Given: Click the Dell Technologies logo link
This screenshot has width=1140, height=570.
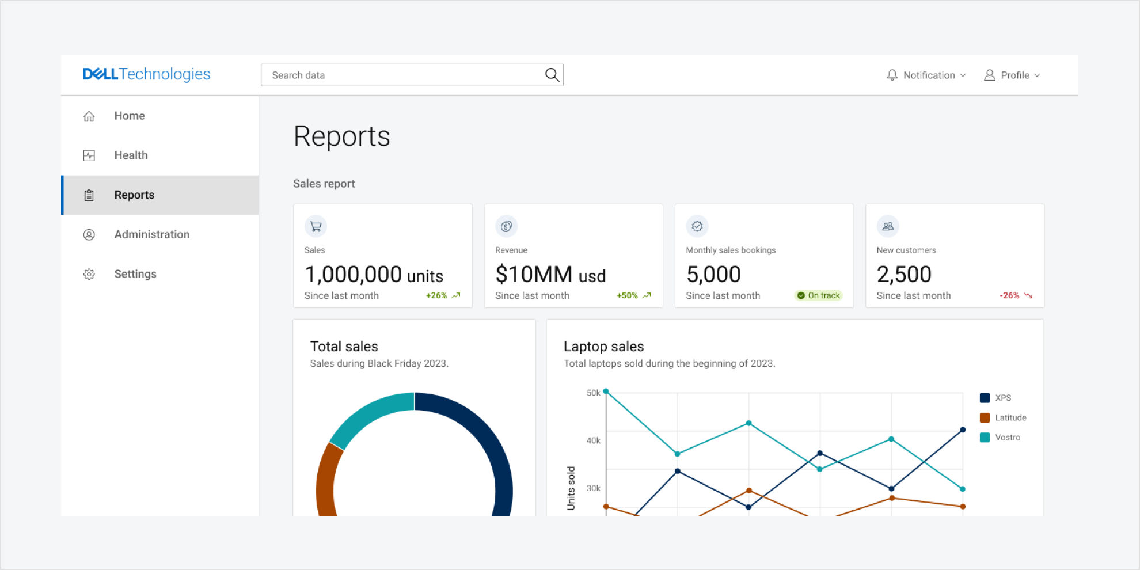Looking at the screenshot, I should 146,74.
